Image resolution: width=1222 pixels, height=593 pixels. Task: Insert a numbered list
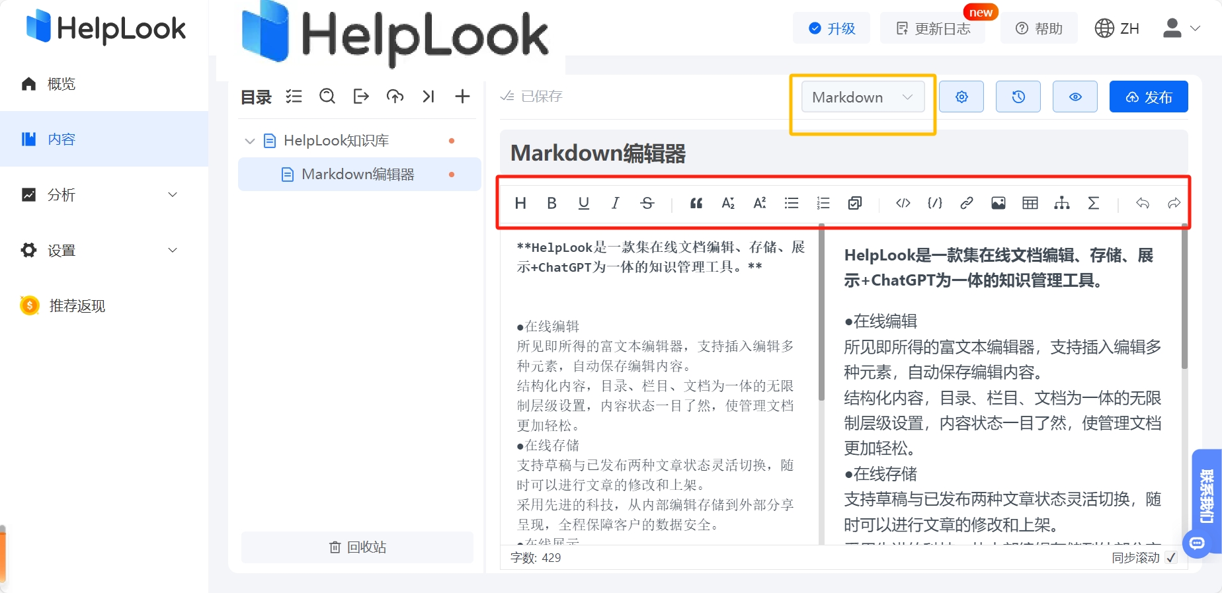[x=823, y=203]
